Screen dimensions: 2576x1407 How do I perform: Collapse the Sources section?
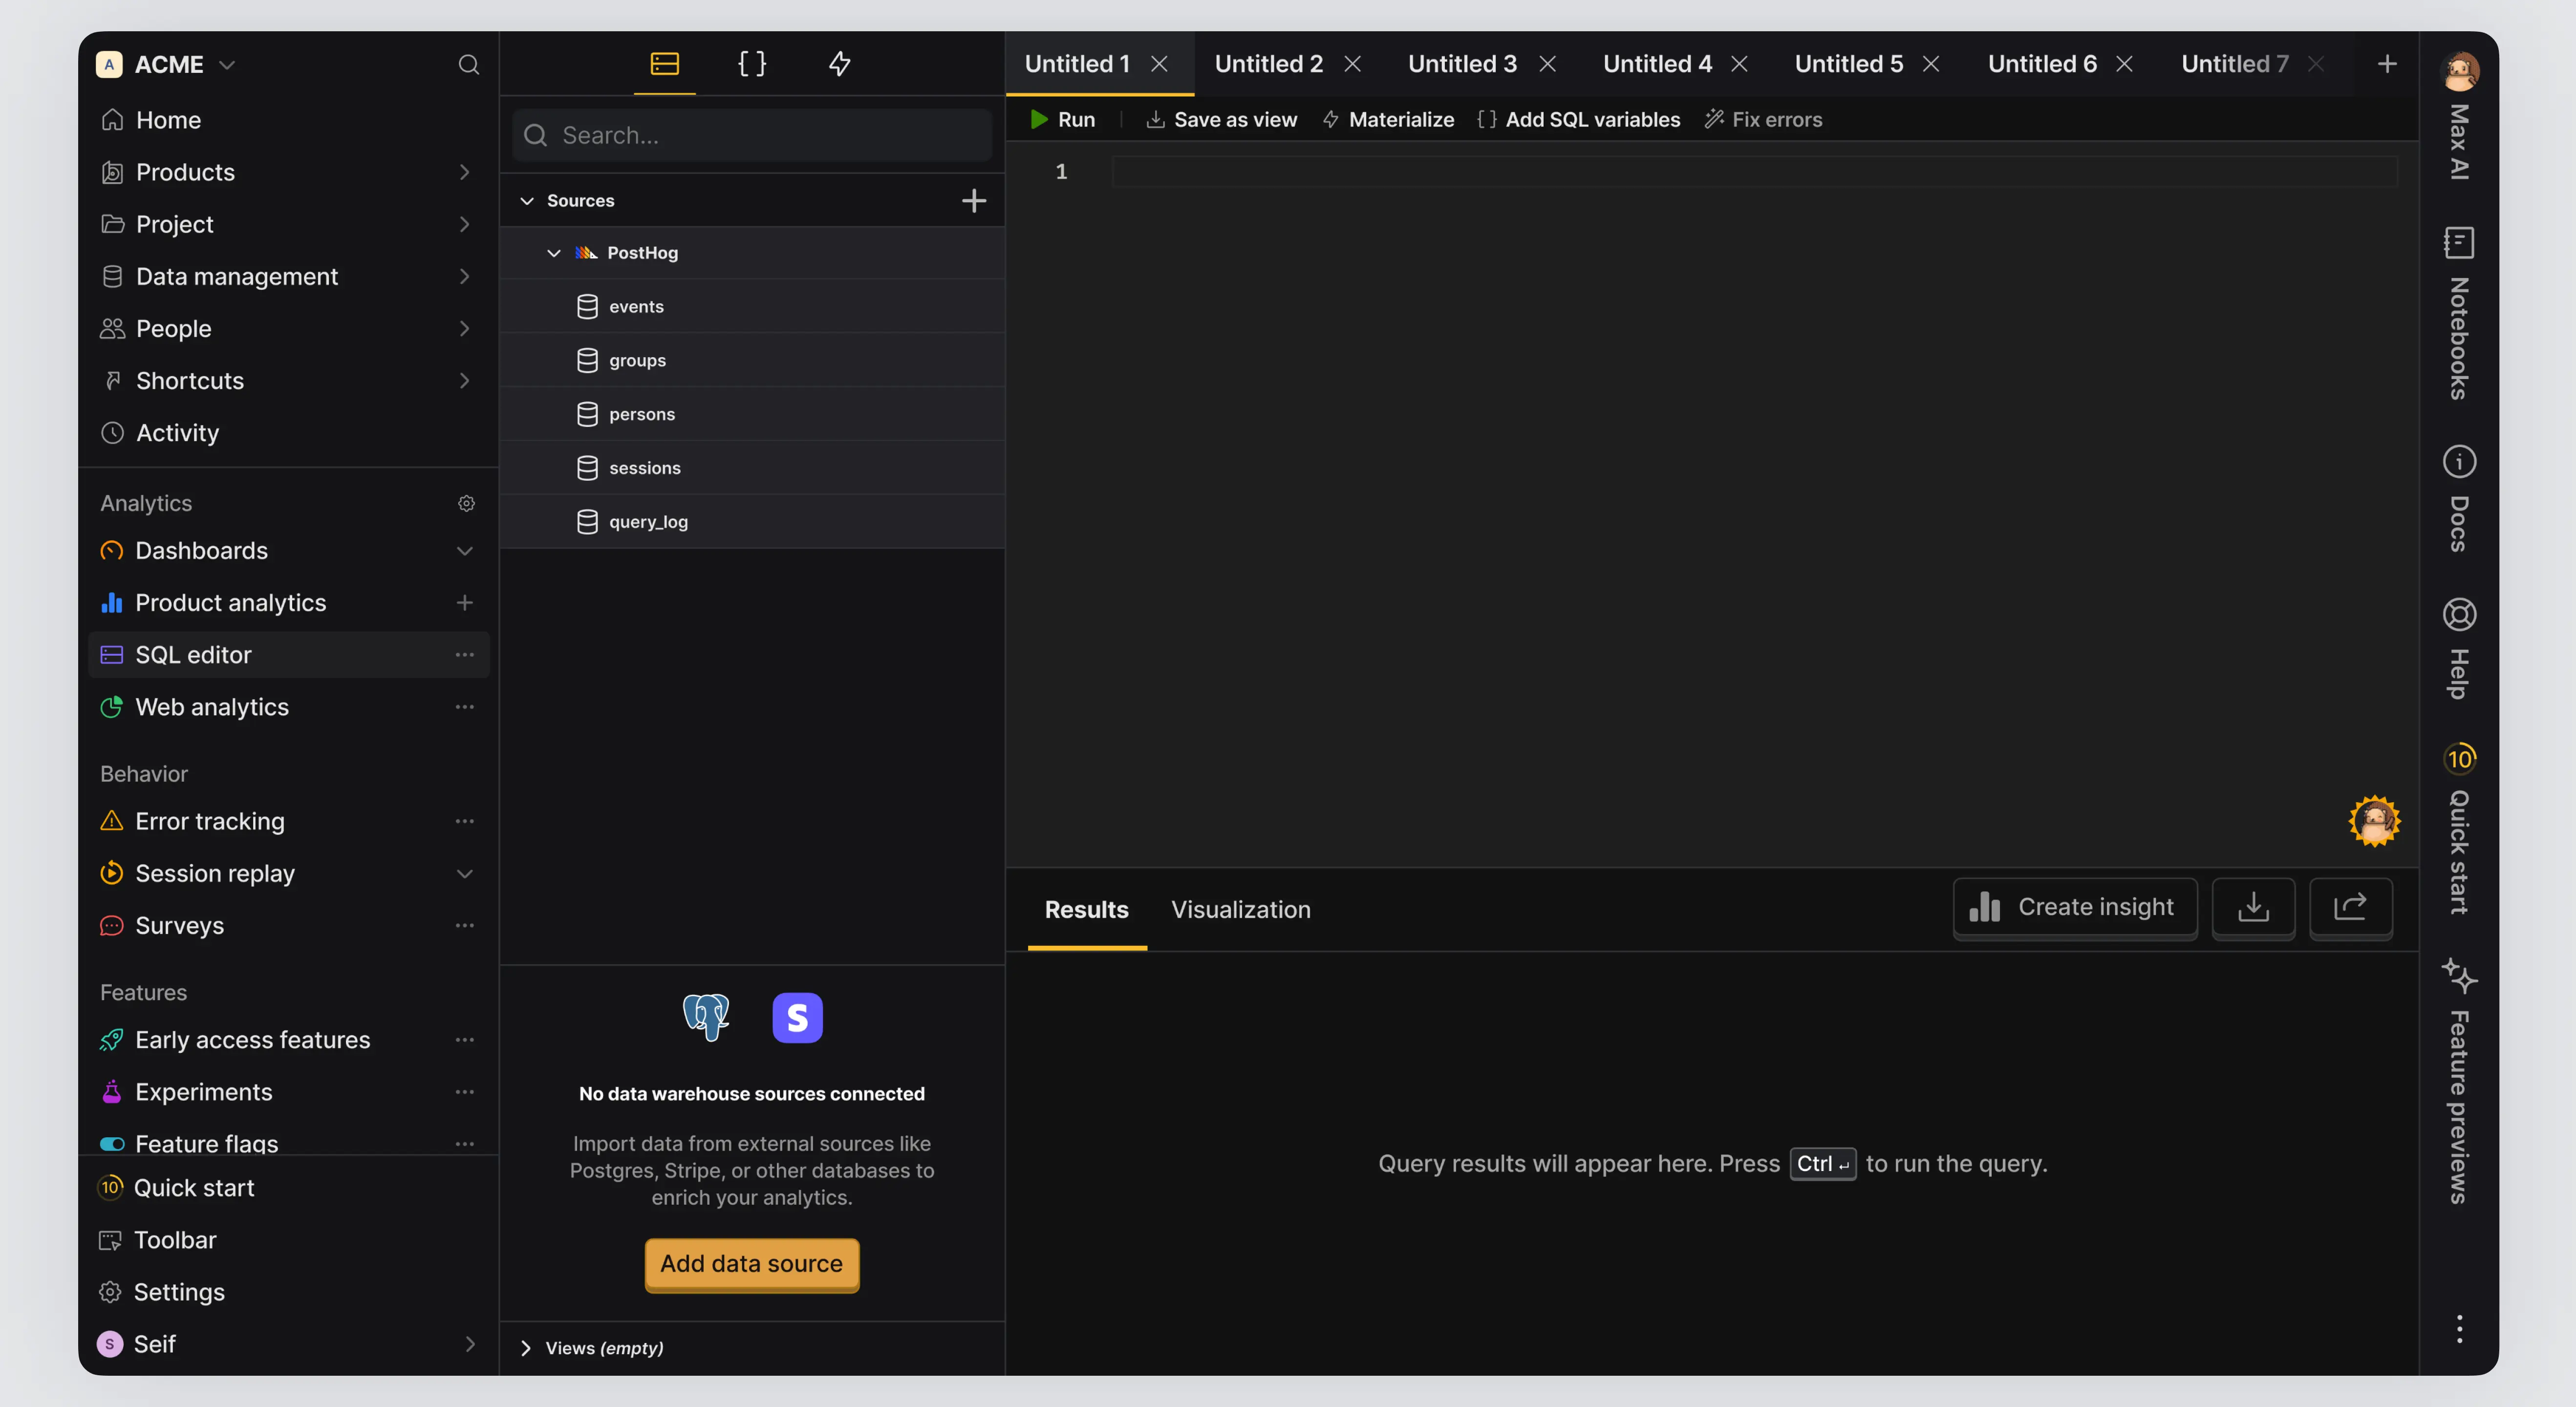527,201
